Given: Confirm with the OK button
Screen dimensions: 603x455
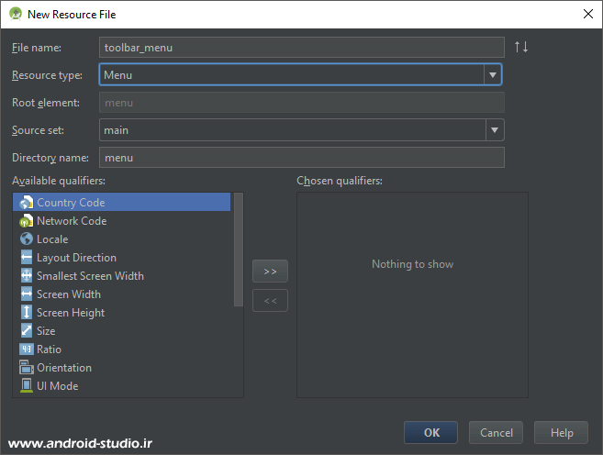Looking at the screenshot, I should (432, 433).
